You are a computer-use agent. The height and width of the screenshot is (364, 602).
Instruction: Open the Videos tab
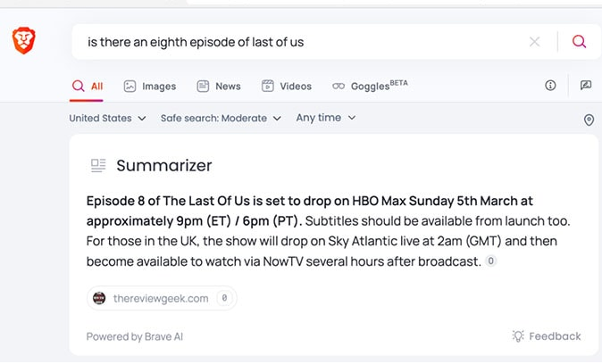[287, 87]
